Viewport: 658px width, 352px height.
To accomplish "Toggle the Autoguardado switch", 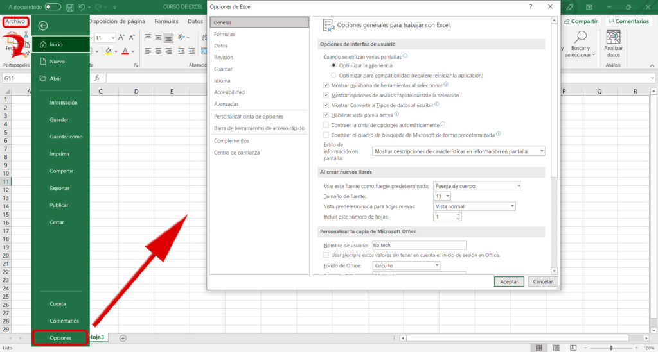I will pyautogui.click(x=53, y=6).
